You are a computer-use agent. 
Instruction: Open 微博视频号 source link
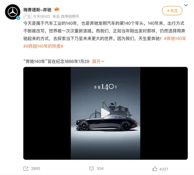pyautogui.click(x=70, y=17)
